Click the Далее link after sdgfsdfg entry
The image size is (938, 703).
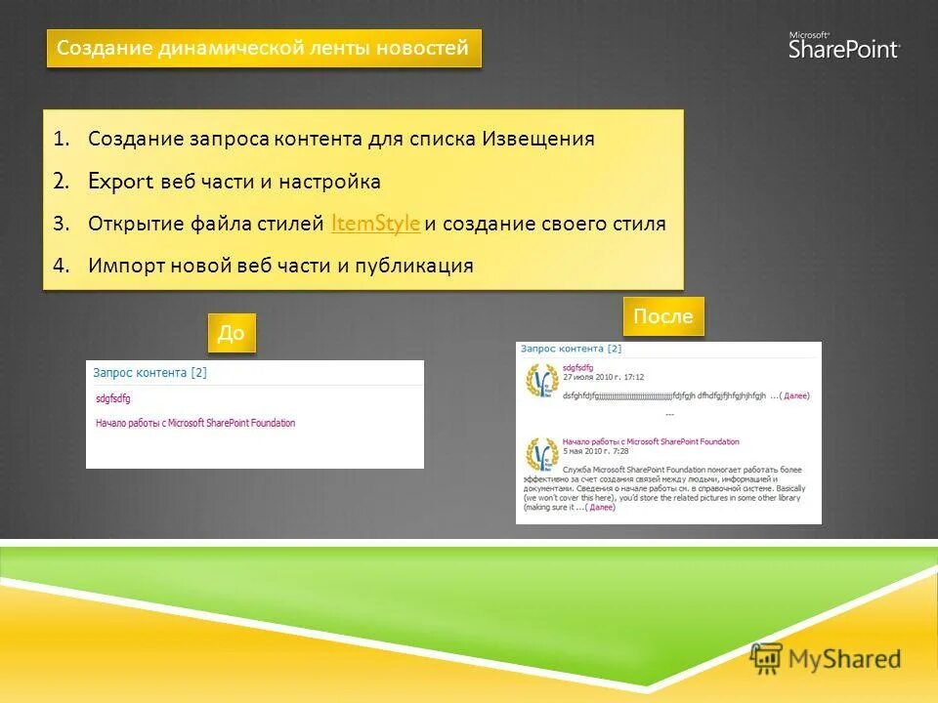tap(796, 396)
